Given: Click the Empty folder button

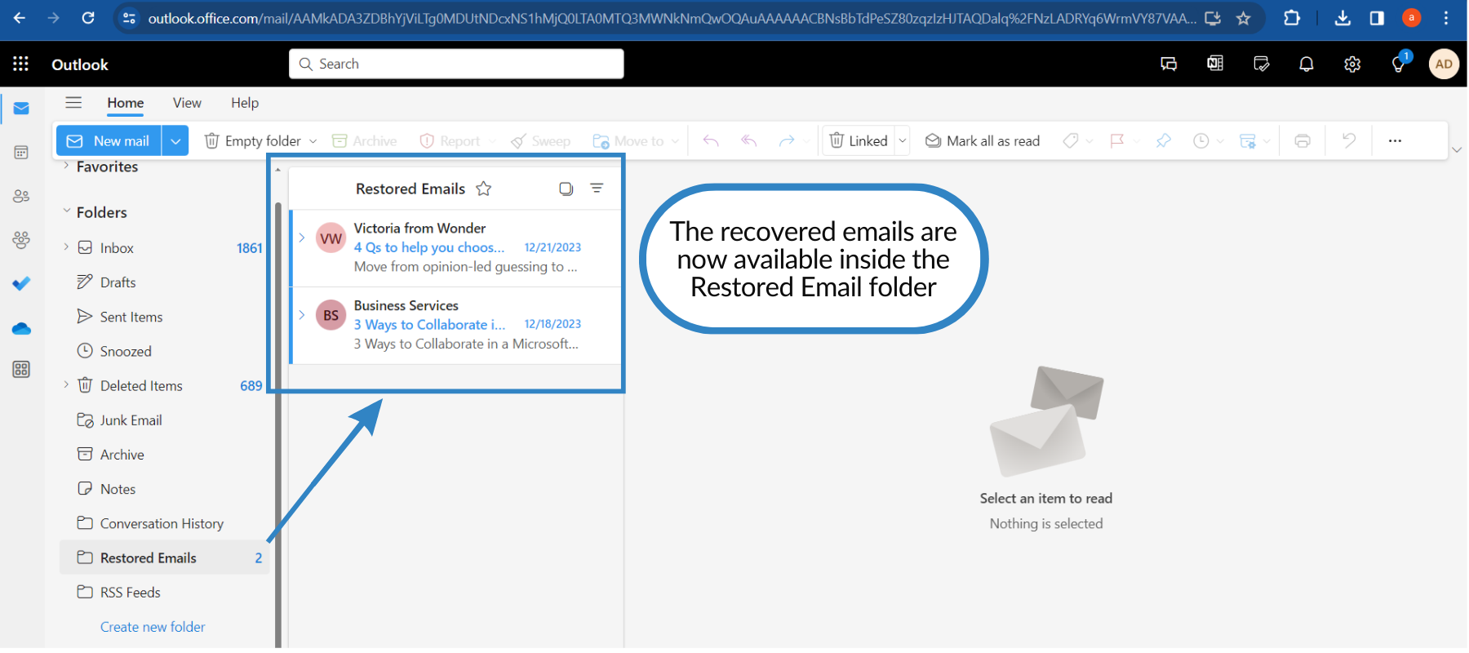Looking at the screenshot, I should coord(253,141).
